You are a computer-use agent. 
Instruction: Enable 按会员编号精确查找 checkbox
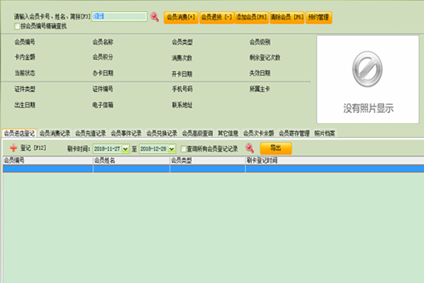click(17, 26)
